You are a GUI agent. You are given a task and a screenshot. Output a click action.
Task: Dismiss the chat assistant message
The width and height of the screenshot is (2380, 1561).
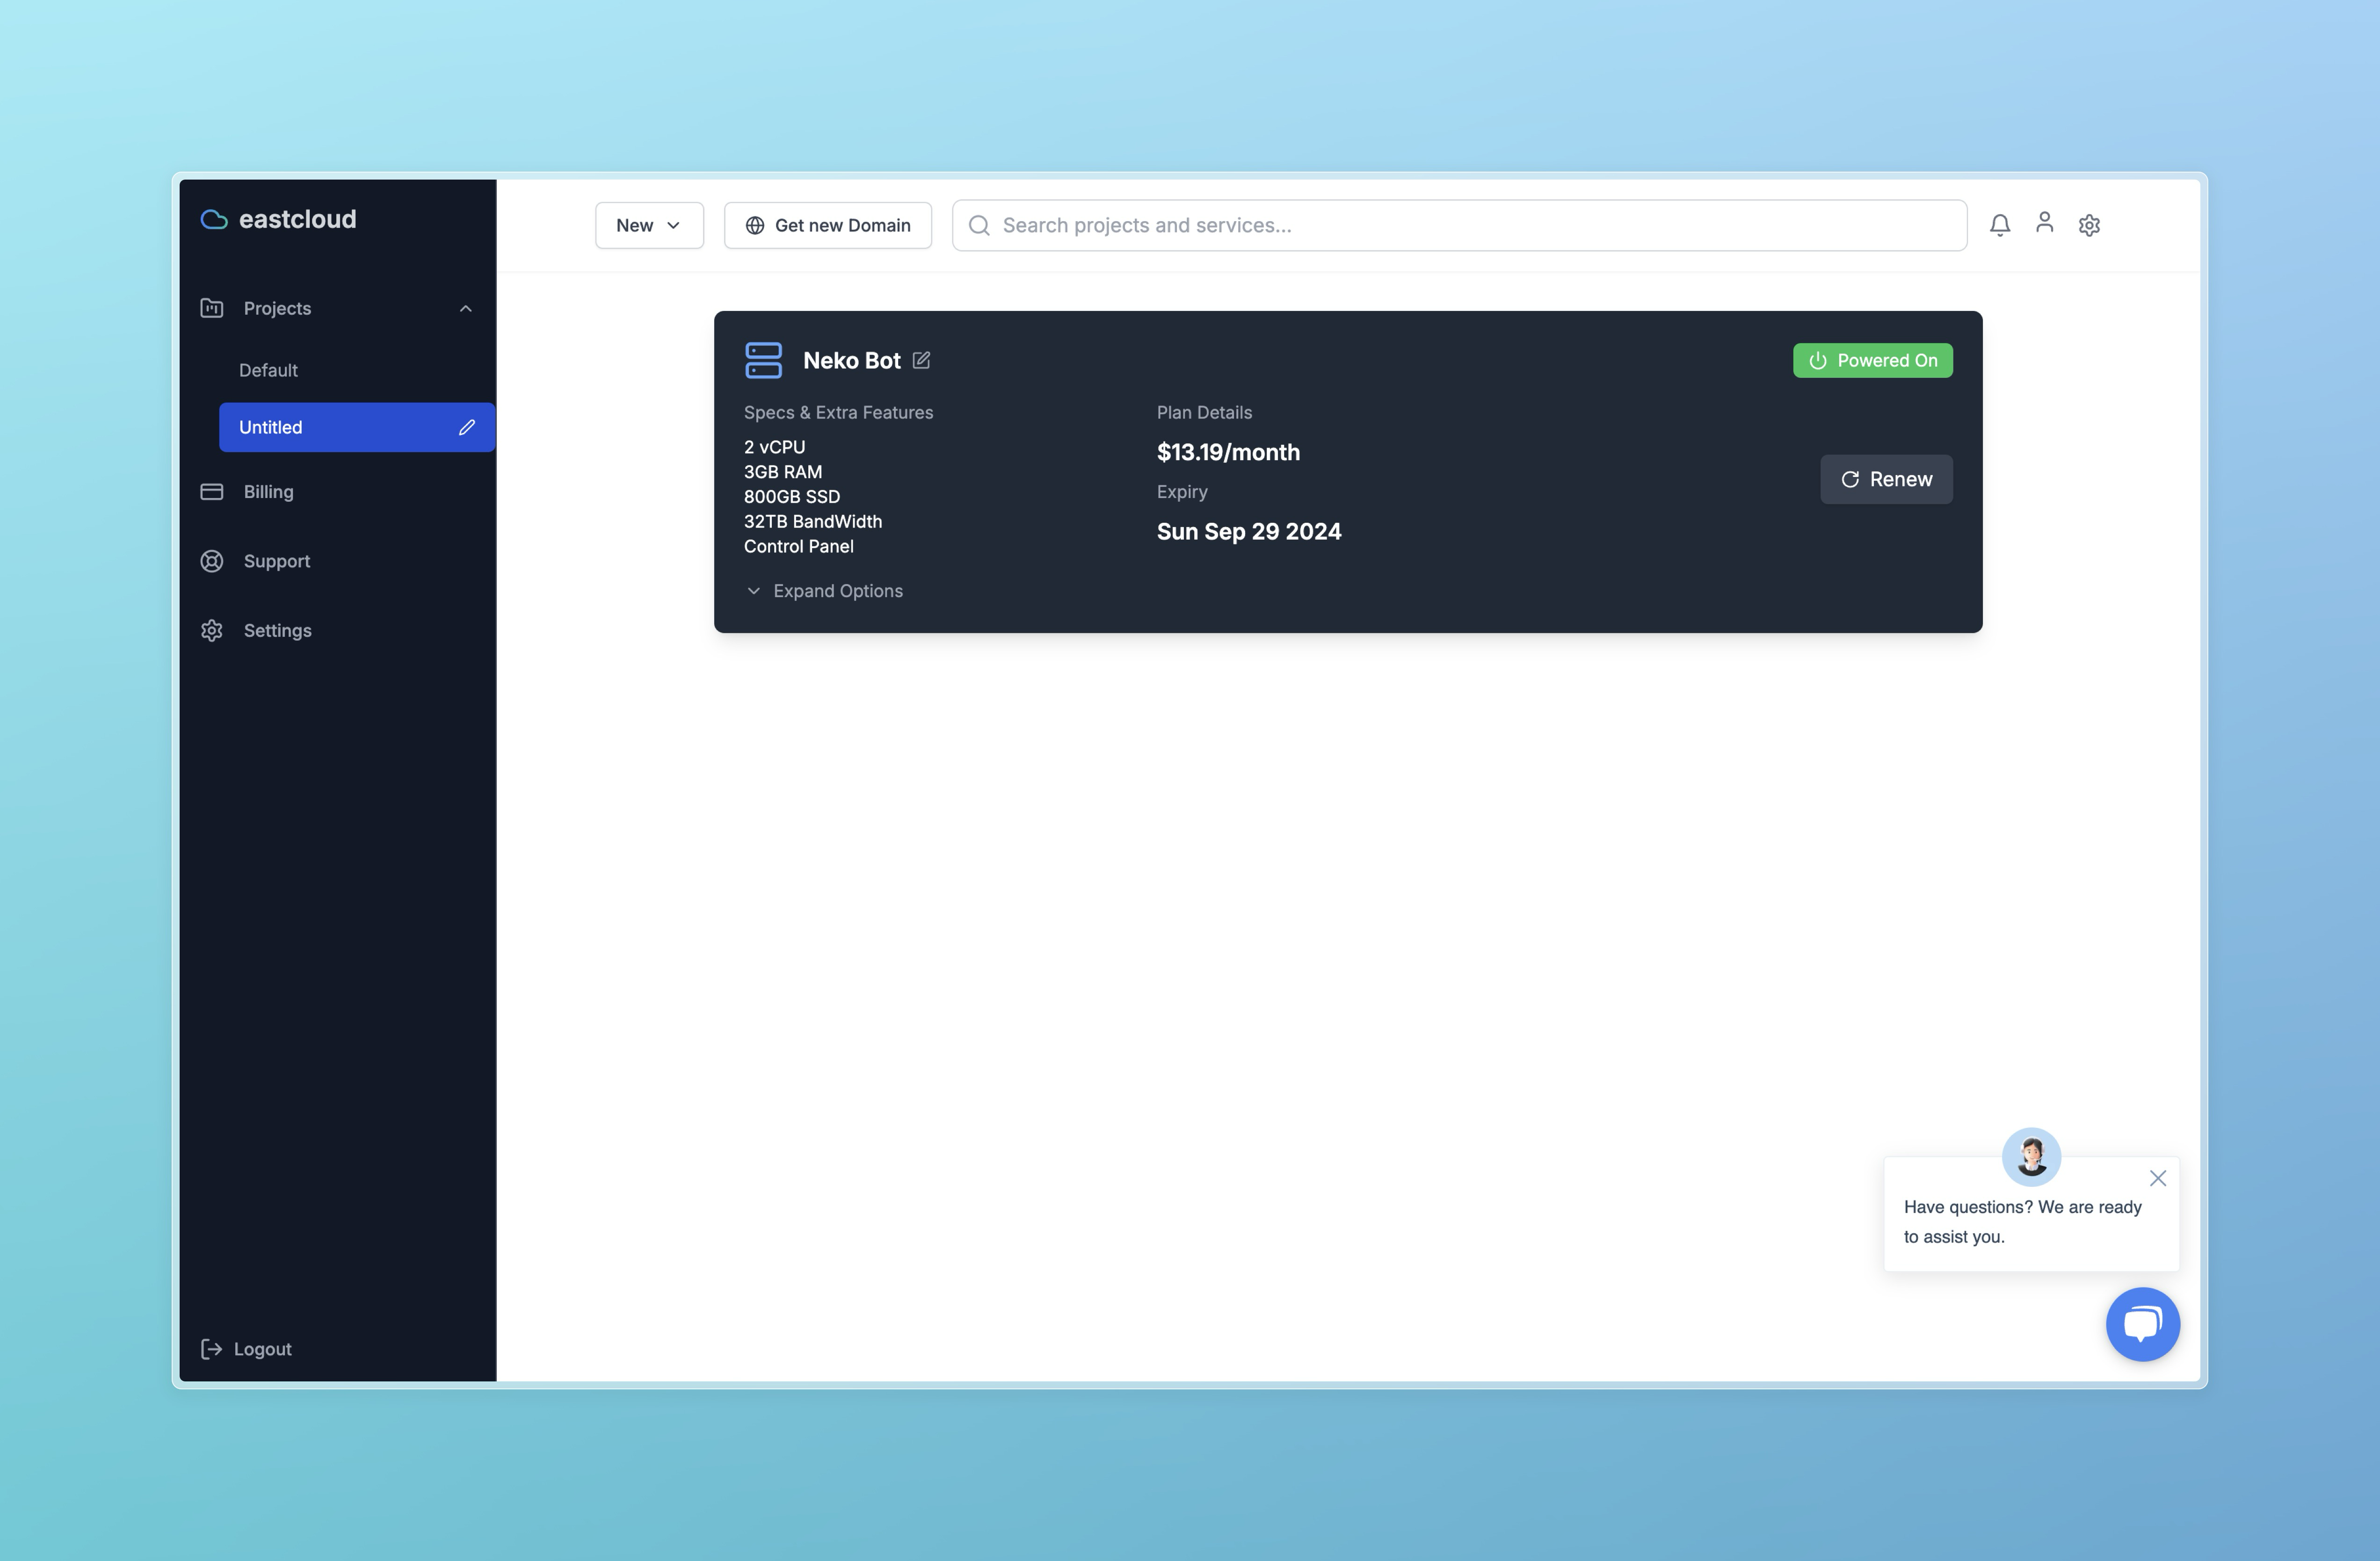tap(2158, 1178)
